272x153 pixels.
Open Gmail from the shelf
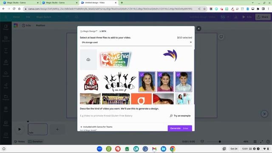pos(154,149)
